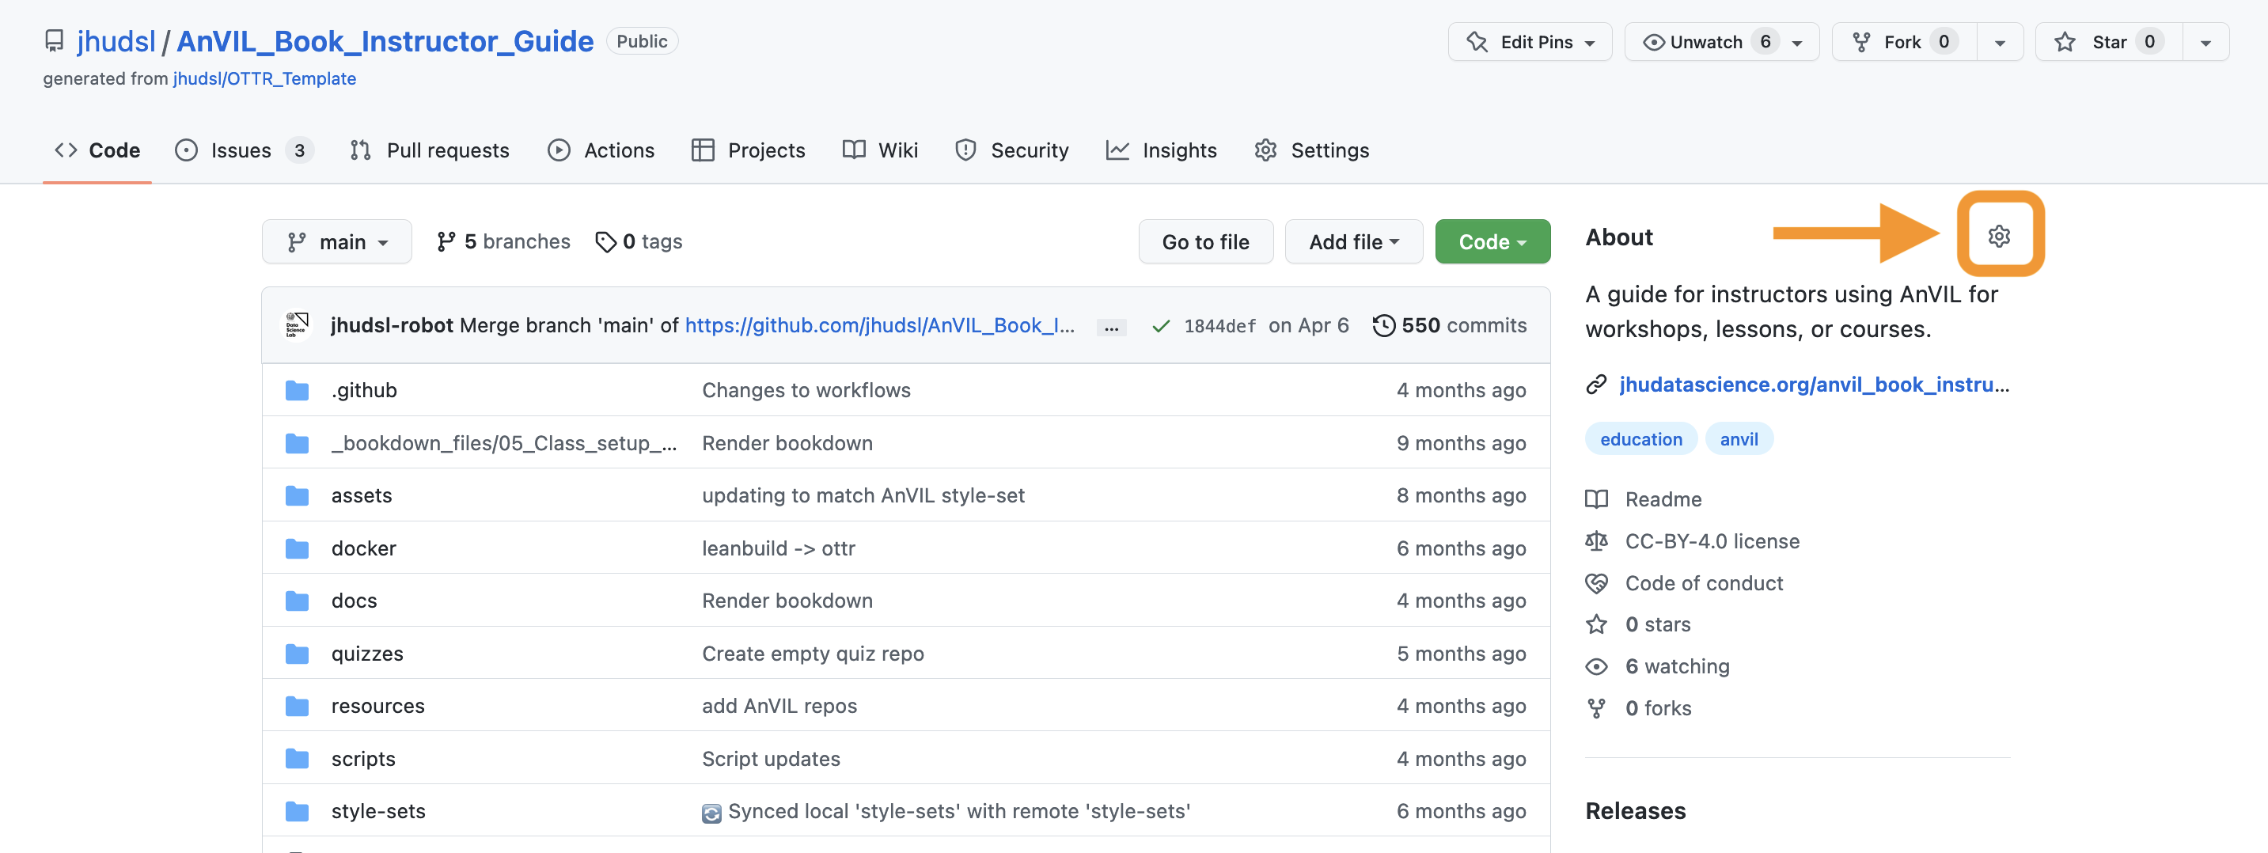Open the Add file dropdown

pos(1353,241)
